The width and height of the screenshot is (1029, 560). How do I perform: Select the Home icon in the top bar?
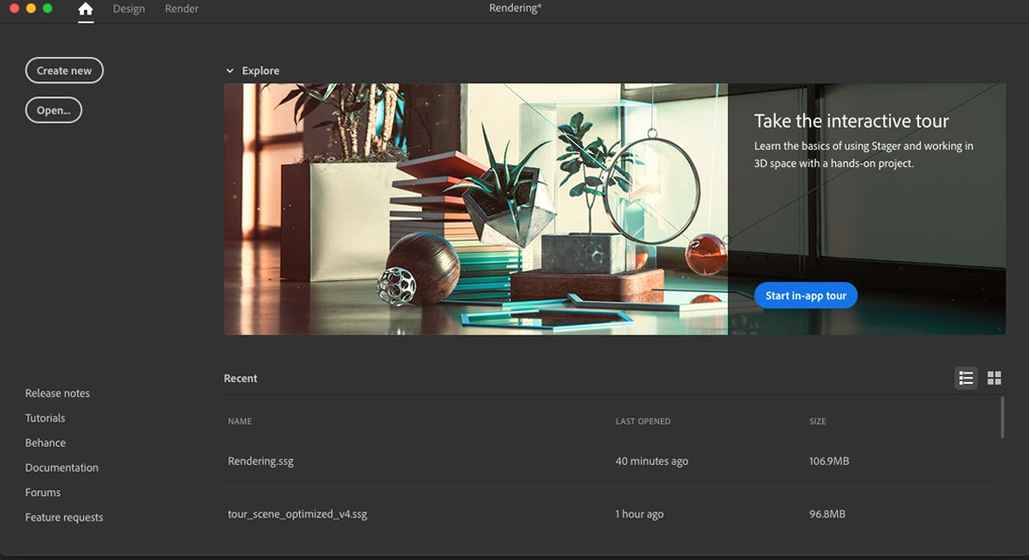84,8
